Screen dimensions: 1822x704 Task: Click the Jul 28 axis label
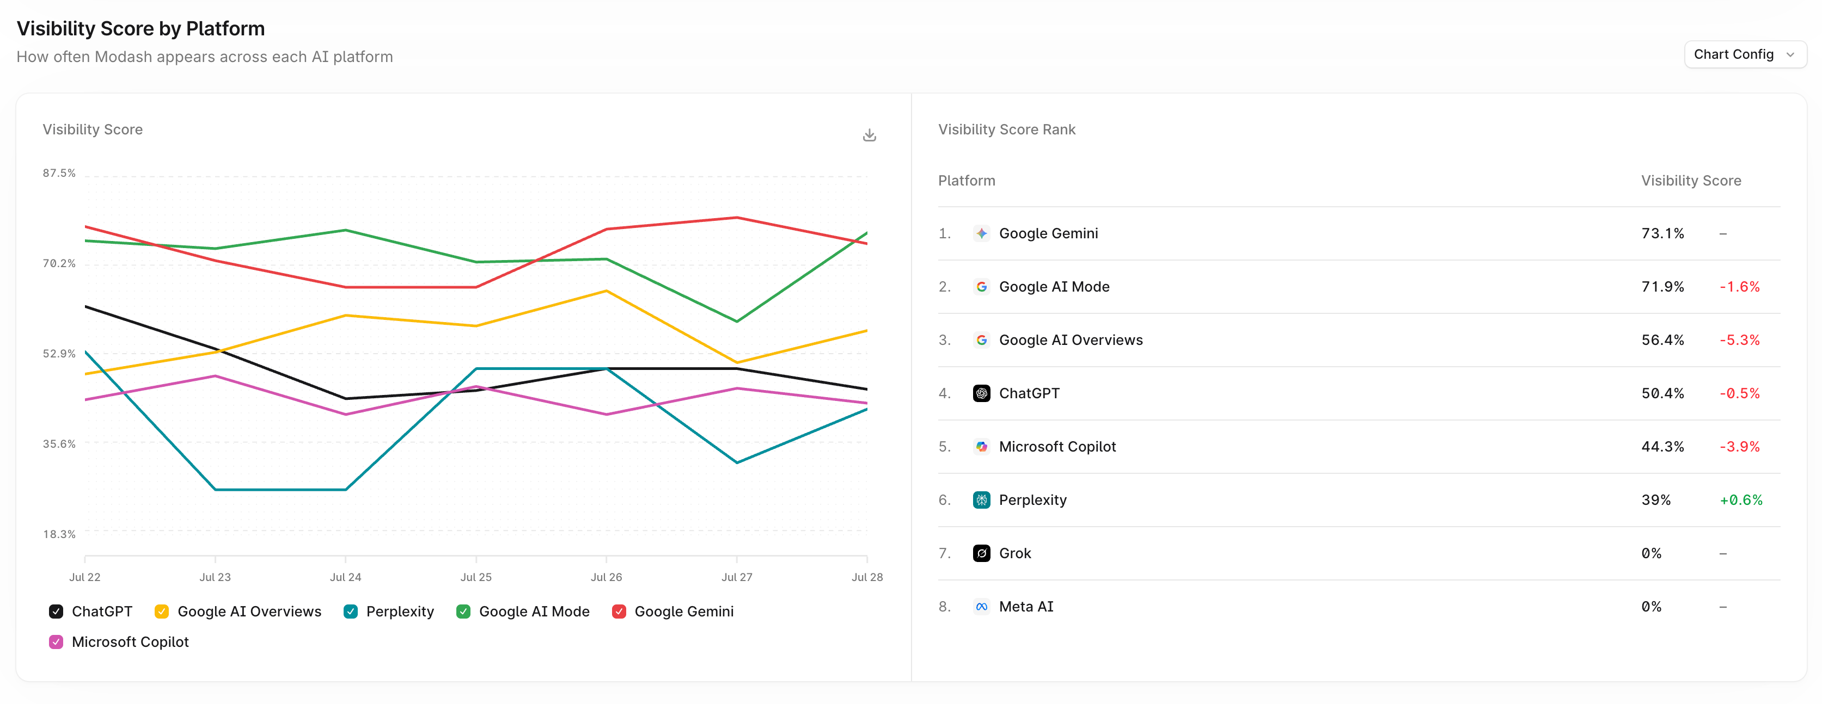click(867, 577)
